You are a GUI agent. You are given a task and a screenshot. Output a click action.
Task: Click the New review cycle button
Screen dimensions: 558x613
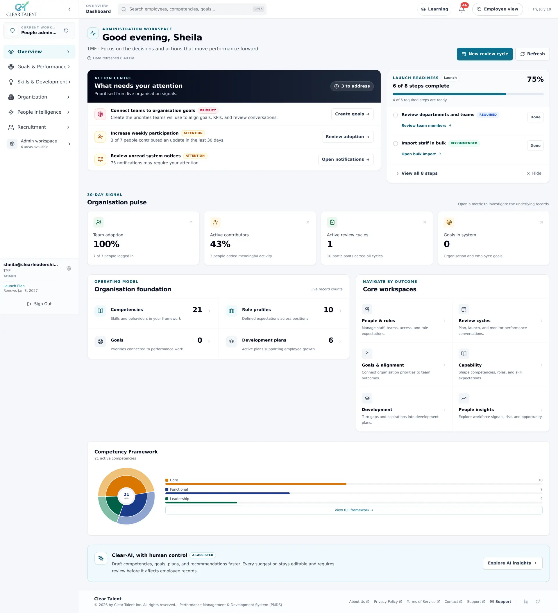click(485, 54)
